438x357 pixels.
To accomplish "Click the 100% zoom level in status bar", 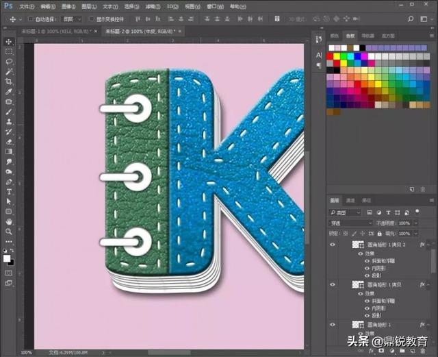I will coord(26,352).
